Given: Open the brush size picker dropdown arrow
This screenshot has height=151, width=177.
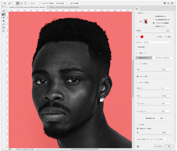Looking at the screenshot, I should tap(28, 4).
